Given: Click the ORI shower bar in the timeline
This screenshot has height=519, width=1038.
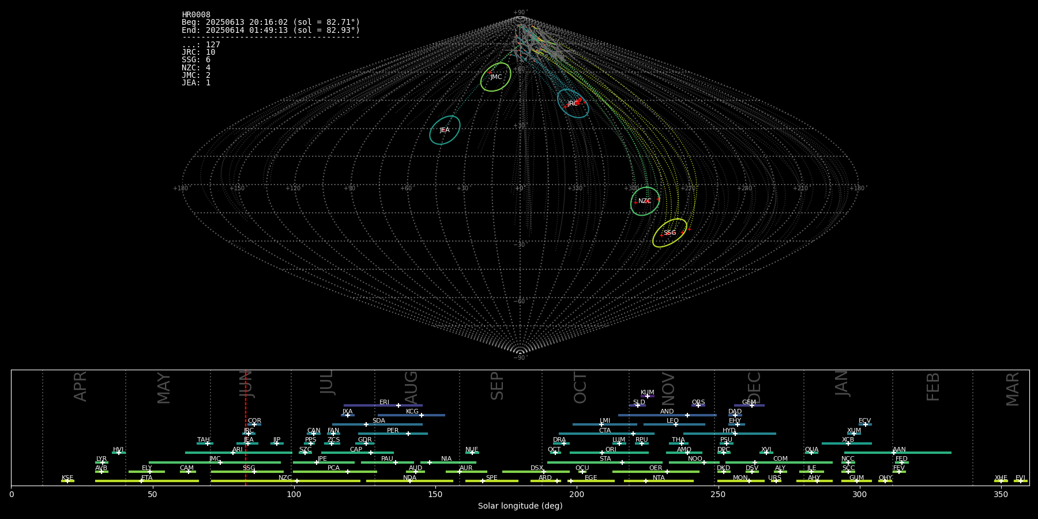Looking at the screenshot, I should click(x=609, y=453).
